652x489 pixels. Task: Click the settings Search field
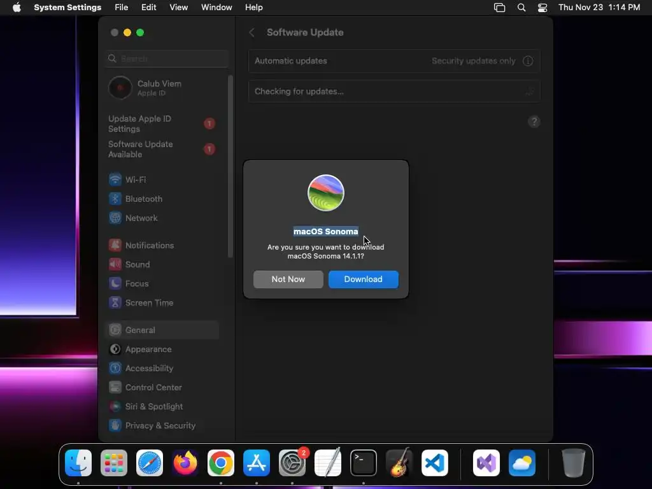click(x=167, y=59)
